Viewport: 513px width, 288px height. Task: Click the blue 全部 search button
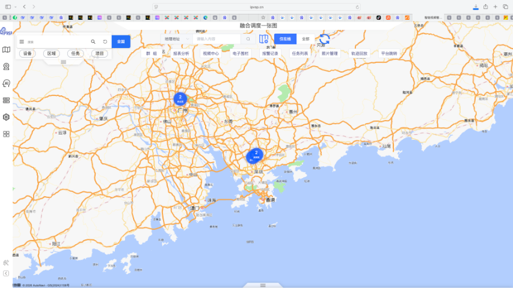[x=121, y=41]
